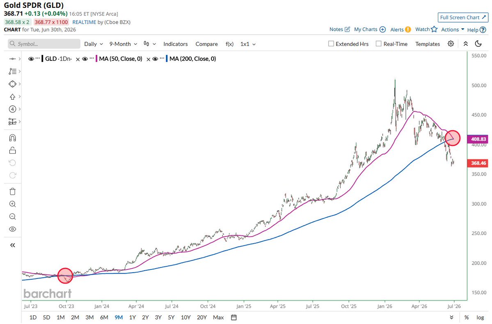Open the Help question mark

483,30
